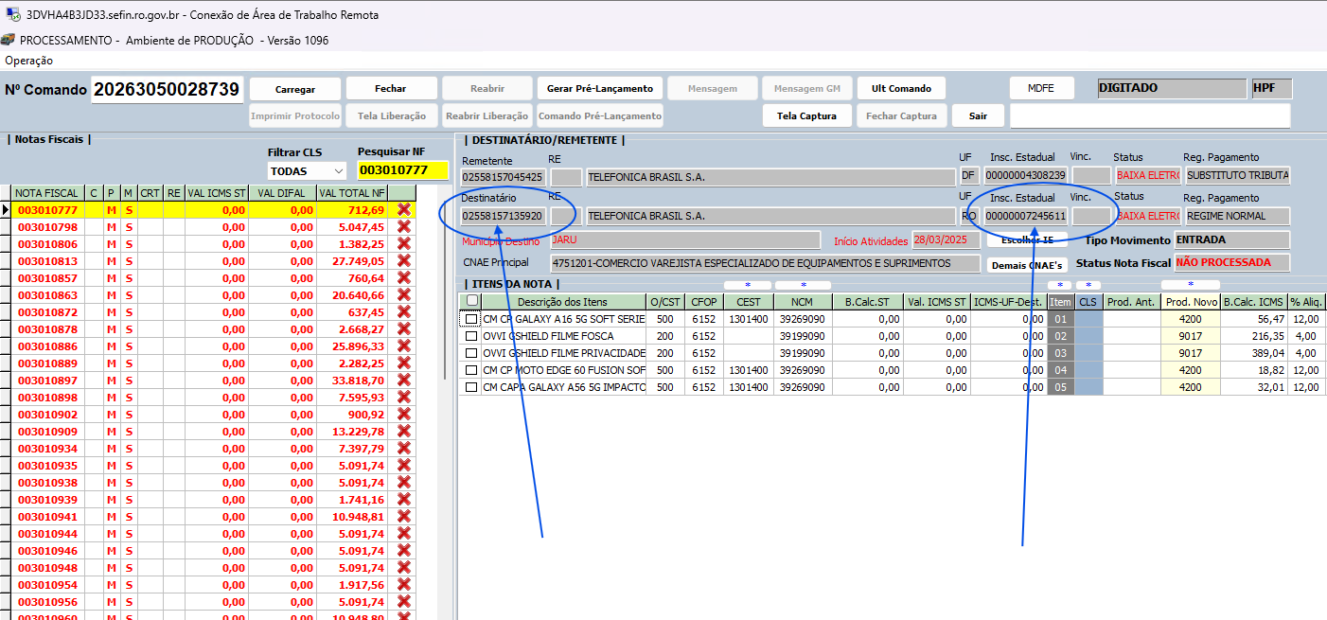Viewport: 1327px width, 620px height.
Task: Click red X icon on row 003010909
Action: pos(404,432)
